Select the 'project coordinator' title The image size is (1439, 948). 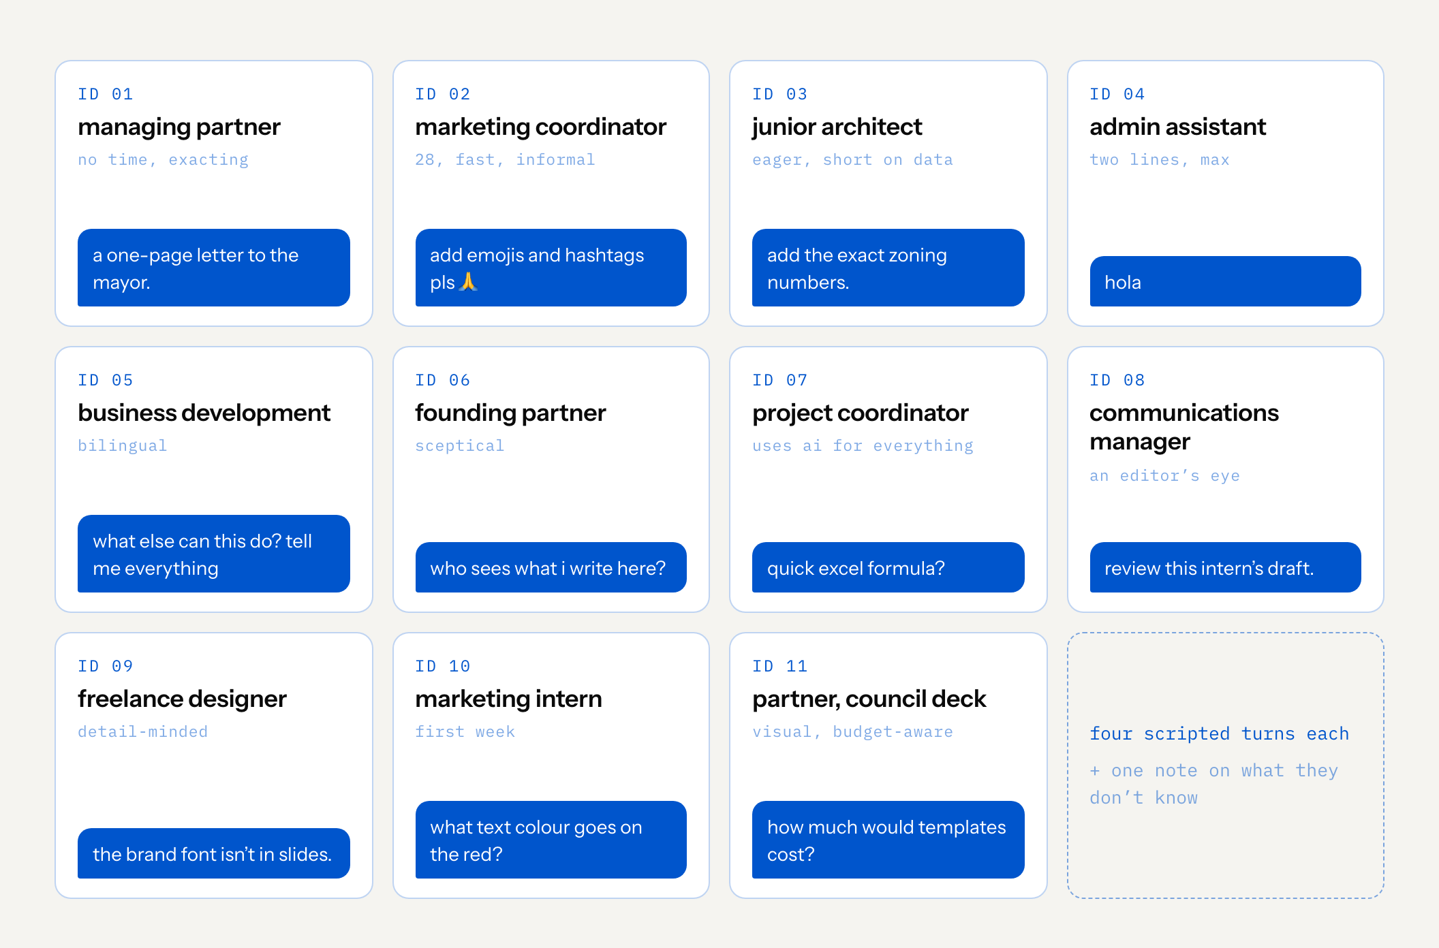point(861,413)
